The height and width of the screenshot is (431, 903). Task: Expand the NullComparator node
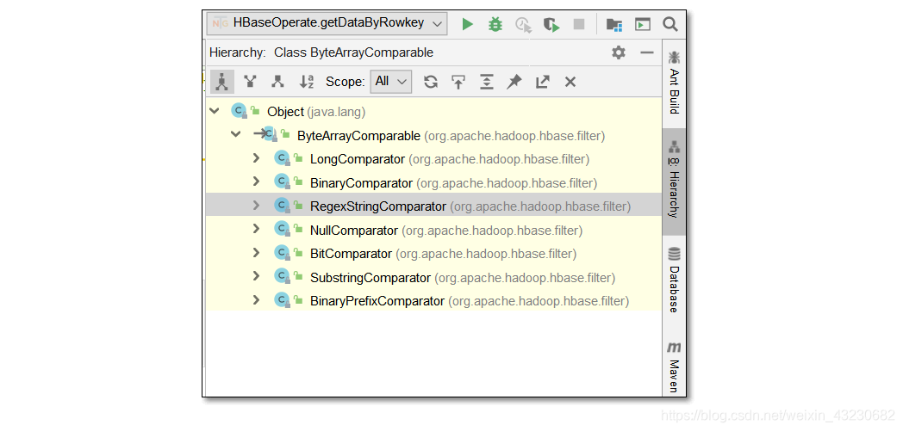(x=257, y=229)
